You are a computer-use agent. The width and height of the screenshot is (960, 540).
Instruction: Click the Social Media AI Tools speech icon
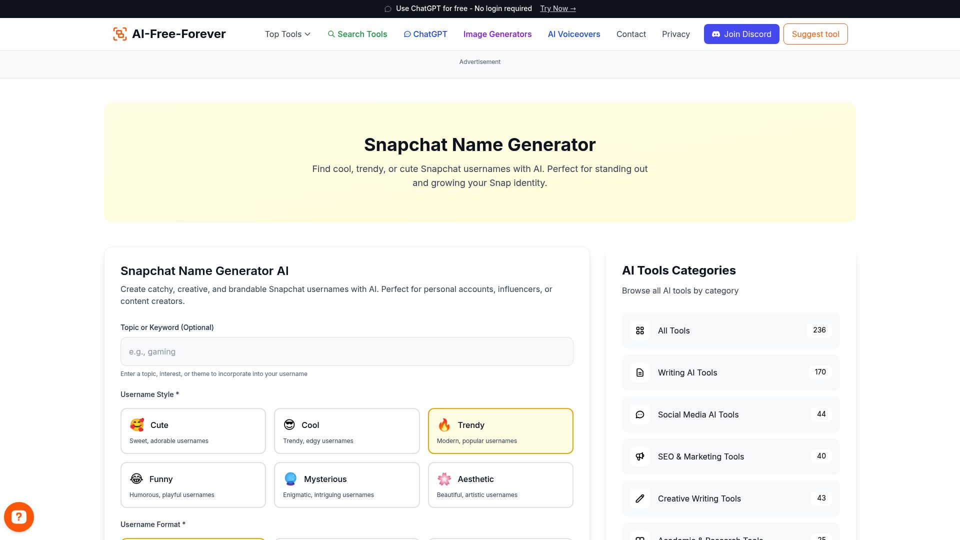639,414
